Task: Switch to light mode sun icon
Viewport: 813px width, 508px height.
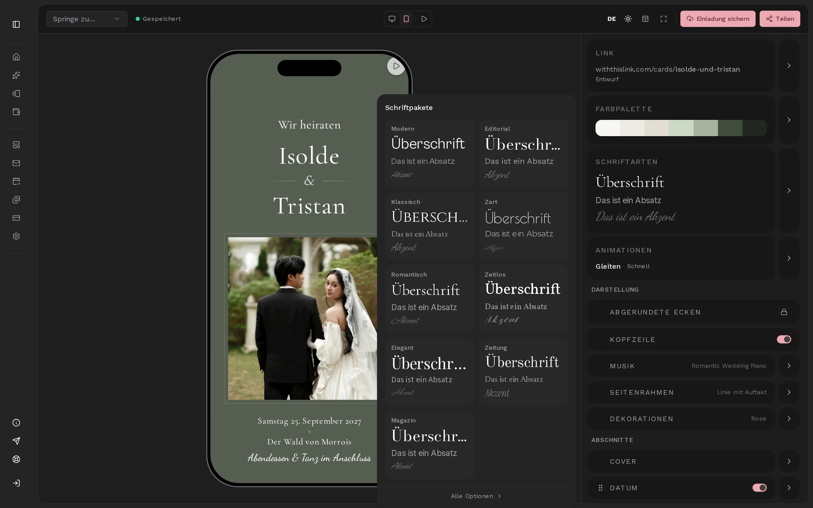Action: [628, 19]
